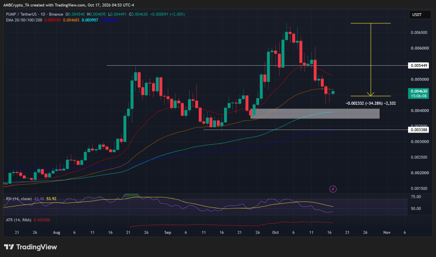Click the Nov marker on time axis

point(387,232)
